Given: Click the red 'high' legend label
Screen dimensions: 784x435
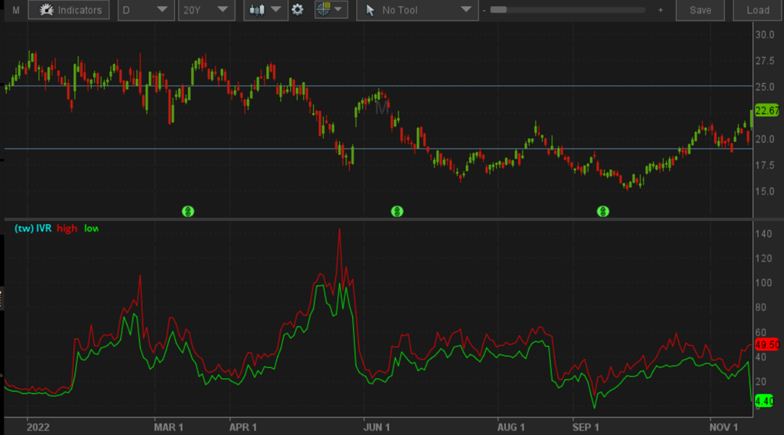Looking at the screenshot, I should pyautogui.click(x=67, y=228).
